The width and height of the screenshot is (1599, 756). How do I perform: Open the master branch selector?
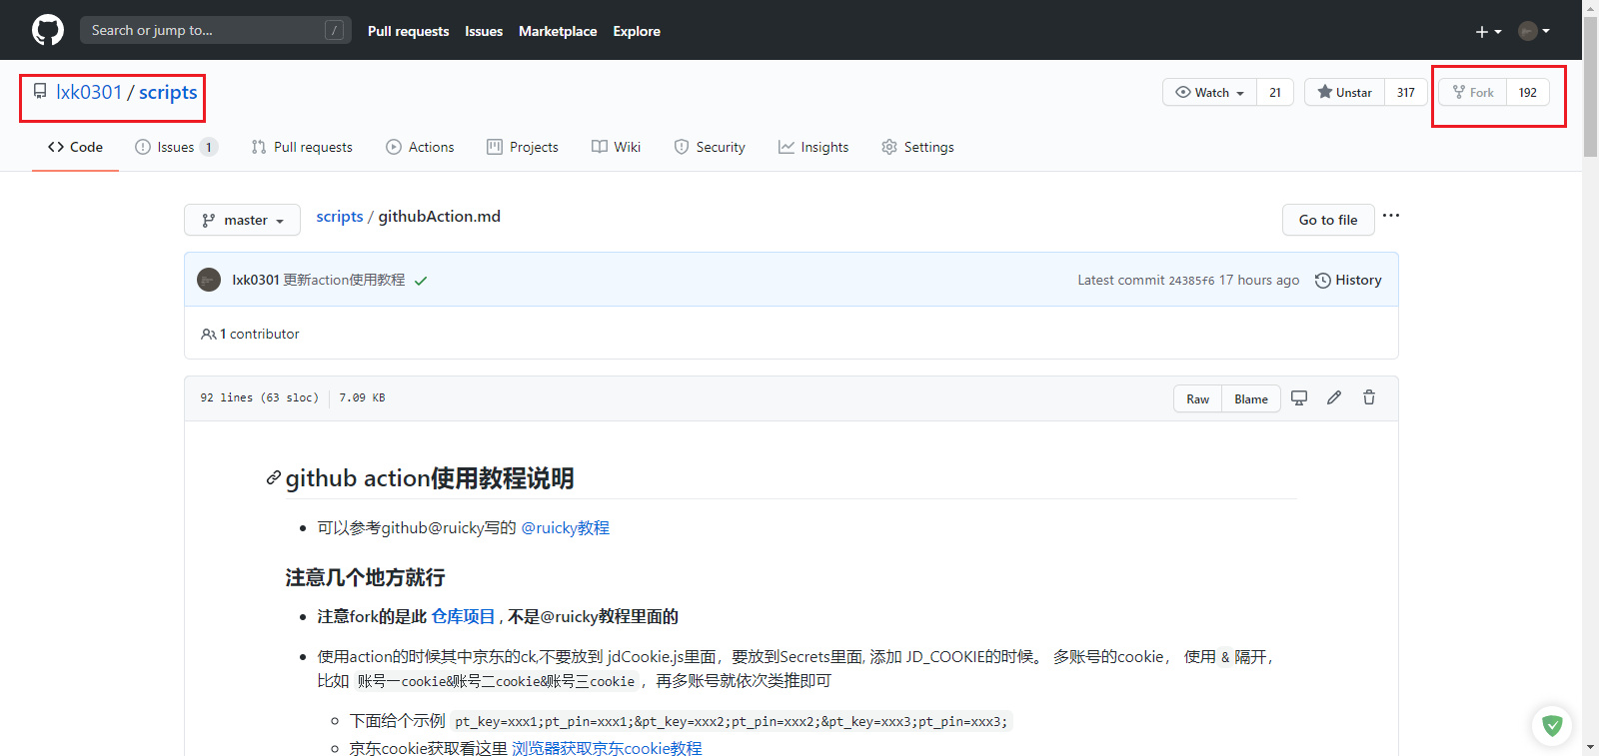[x=242, y=220]
